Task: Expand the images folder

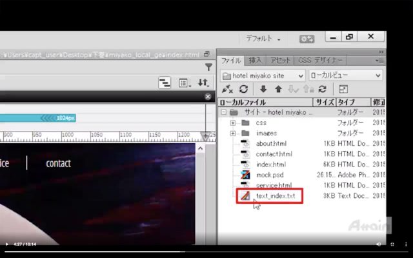Action: (232, 134)
